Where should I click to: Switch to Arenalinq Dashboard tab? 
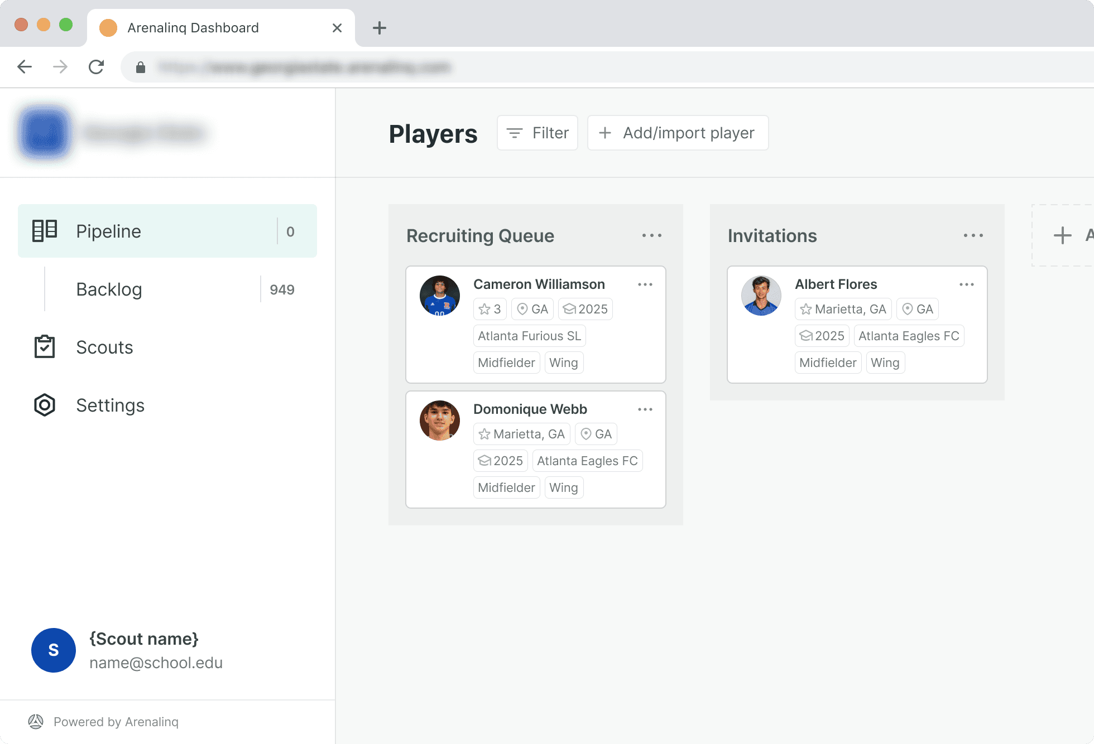193,28
